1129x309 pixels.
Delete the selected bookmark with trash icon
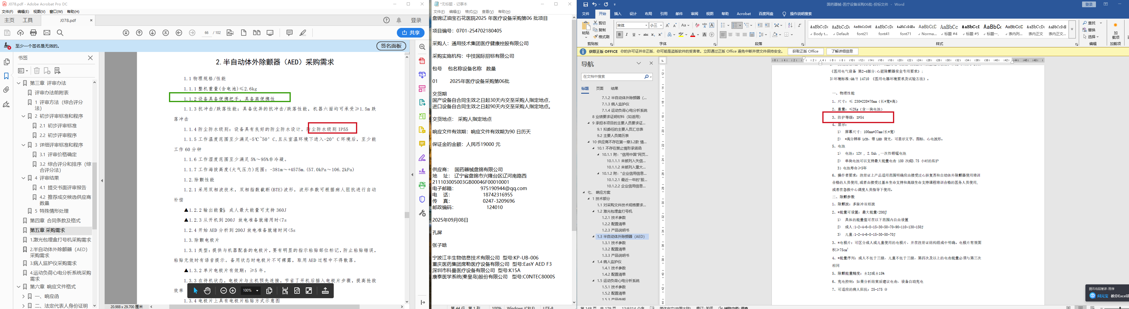pos(37,71)
